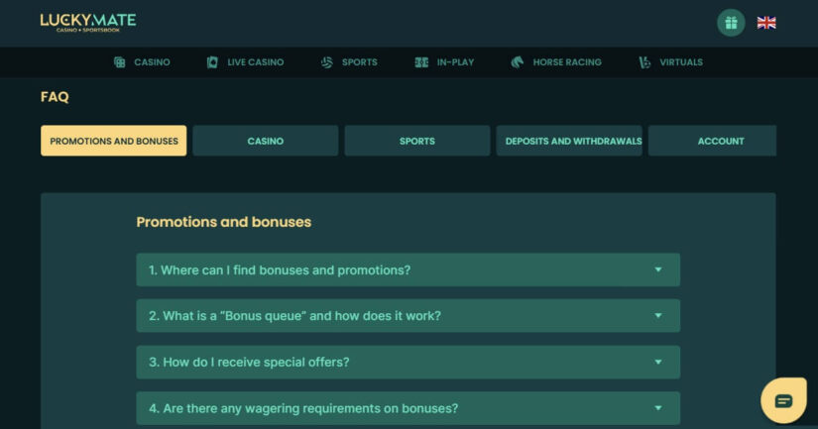This screenshot has width=818, height=429.
Task: Click the LuckyMate logo
Action: [x=88, y=22]
